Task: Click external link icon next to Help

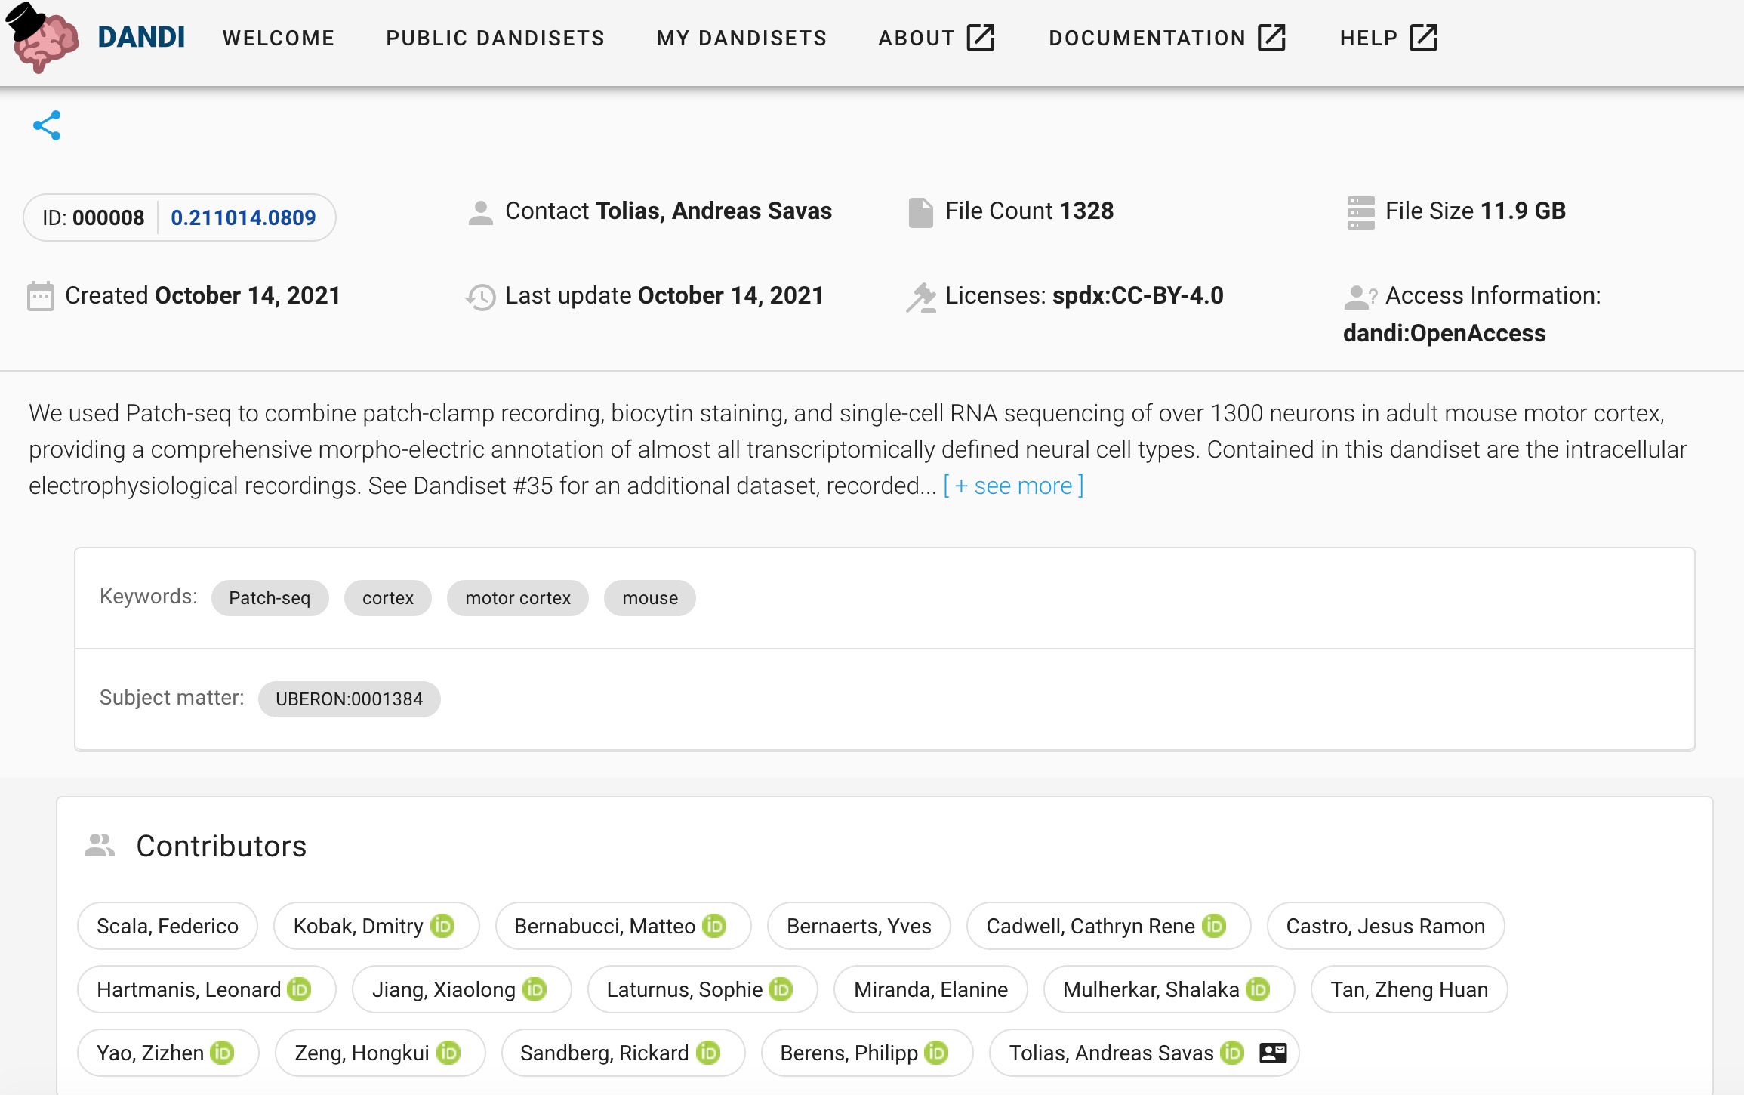Action: 1424,38
